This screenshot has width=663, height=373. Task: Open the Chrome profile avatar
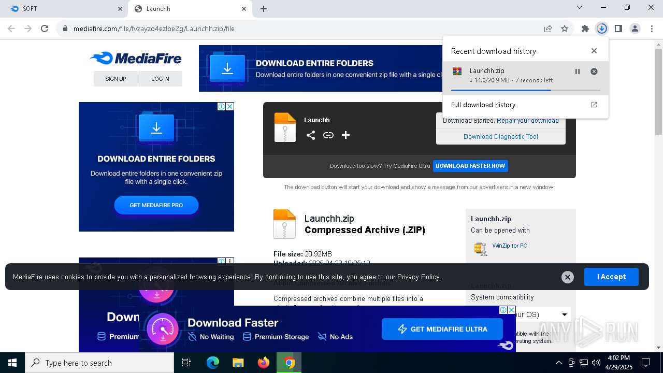point(635,28)
